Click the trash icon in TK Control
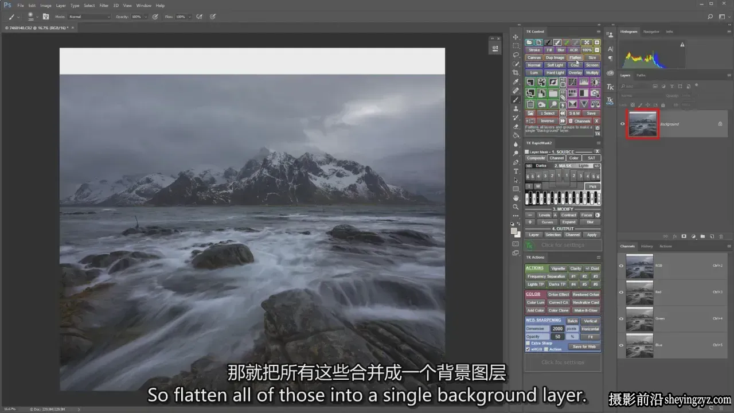The width and height of the screenshot is (734, 413). [530, 104]
